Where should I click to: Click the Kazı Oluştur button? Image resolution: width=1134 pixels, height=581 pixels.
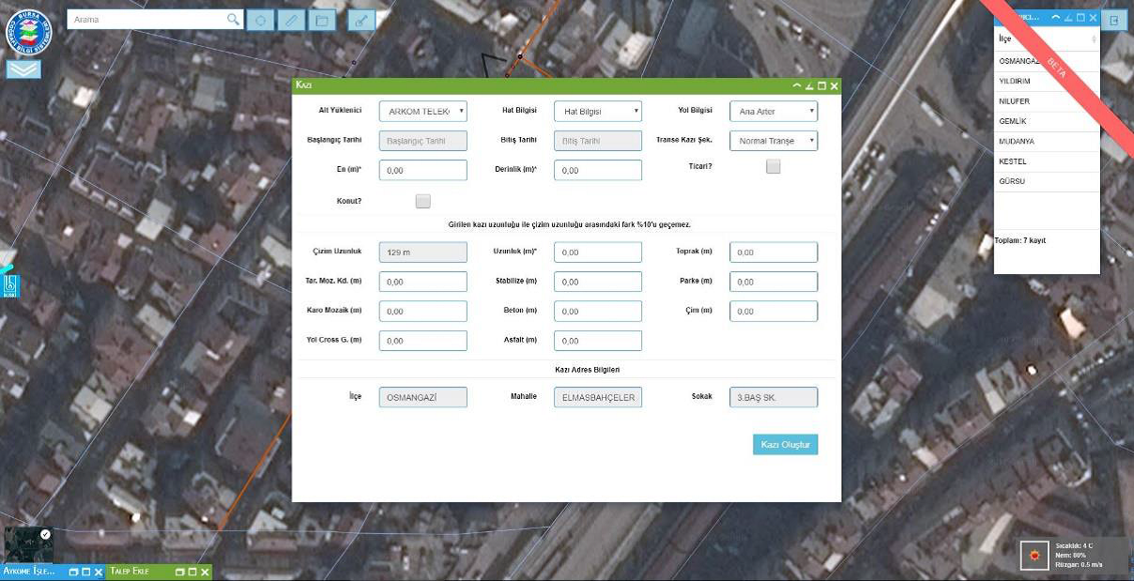[785, 445]
